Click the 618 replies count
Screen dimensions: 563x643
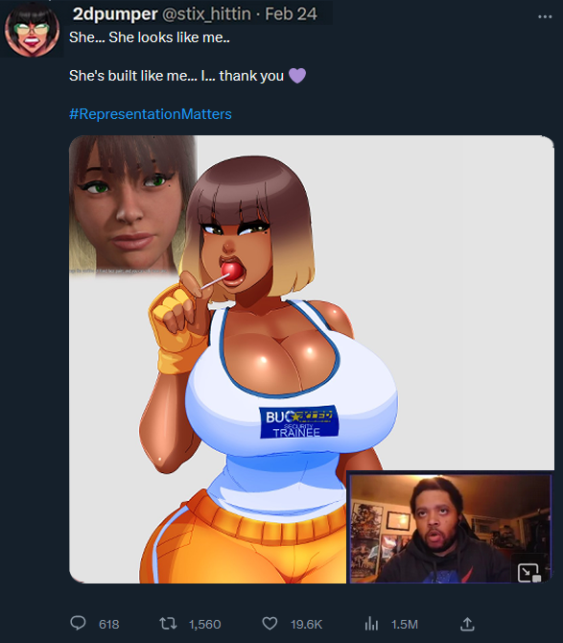[x=109, y=624]
